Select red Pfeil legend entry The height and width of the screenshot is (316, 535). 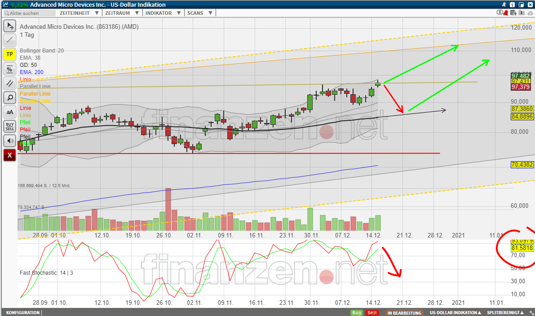click(25, 130)
